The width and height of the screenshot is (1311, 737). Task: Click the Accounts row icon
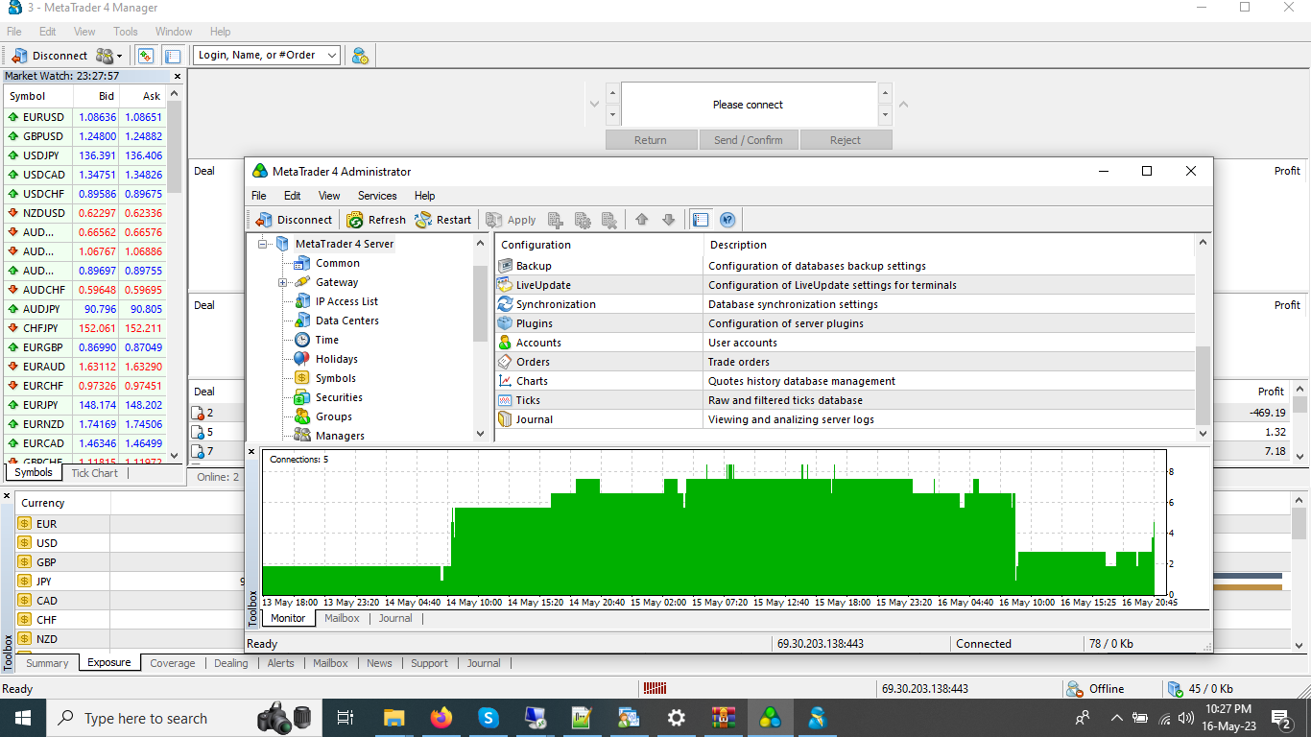[506, 343]
